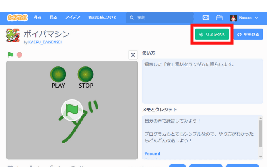
Task: Click the 自分の声で録音してみよう！ note text
Action: [x=173, y=121]
